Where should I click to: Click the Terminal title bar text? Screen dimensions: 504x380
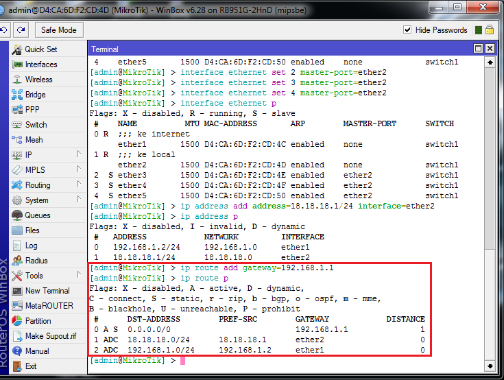pos(105,49)
